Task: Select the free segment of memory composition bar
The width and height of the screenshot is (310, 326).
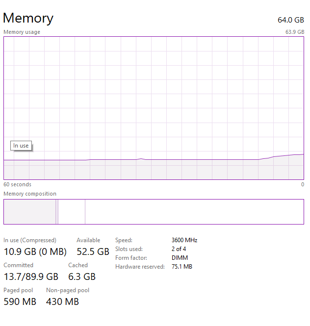Action: point(194,212)
